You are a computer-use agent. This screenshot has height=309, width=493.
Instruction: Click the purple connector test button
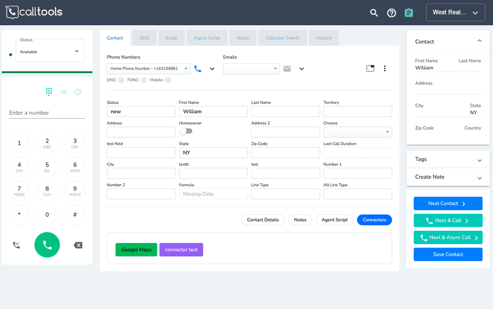point(182,250)
